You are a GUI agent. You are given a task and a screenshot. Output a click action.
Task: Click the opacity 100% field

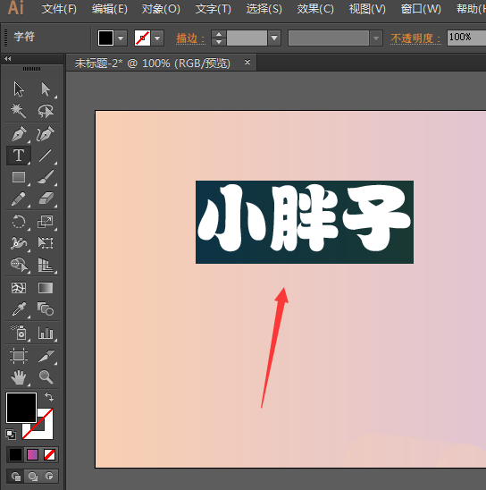(466, 38)
